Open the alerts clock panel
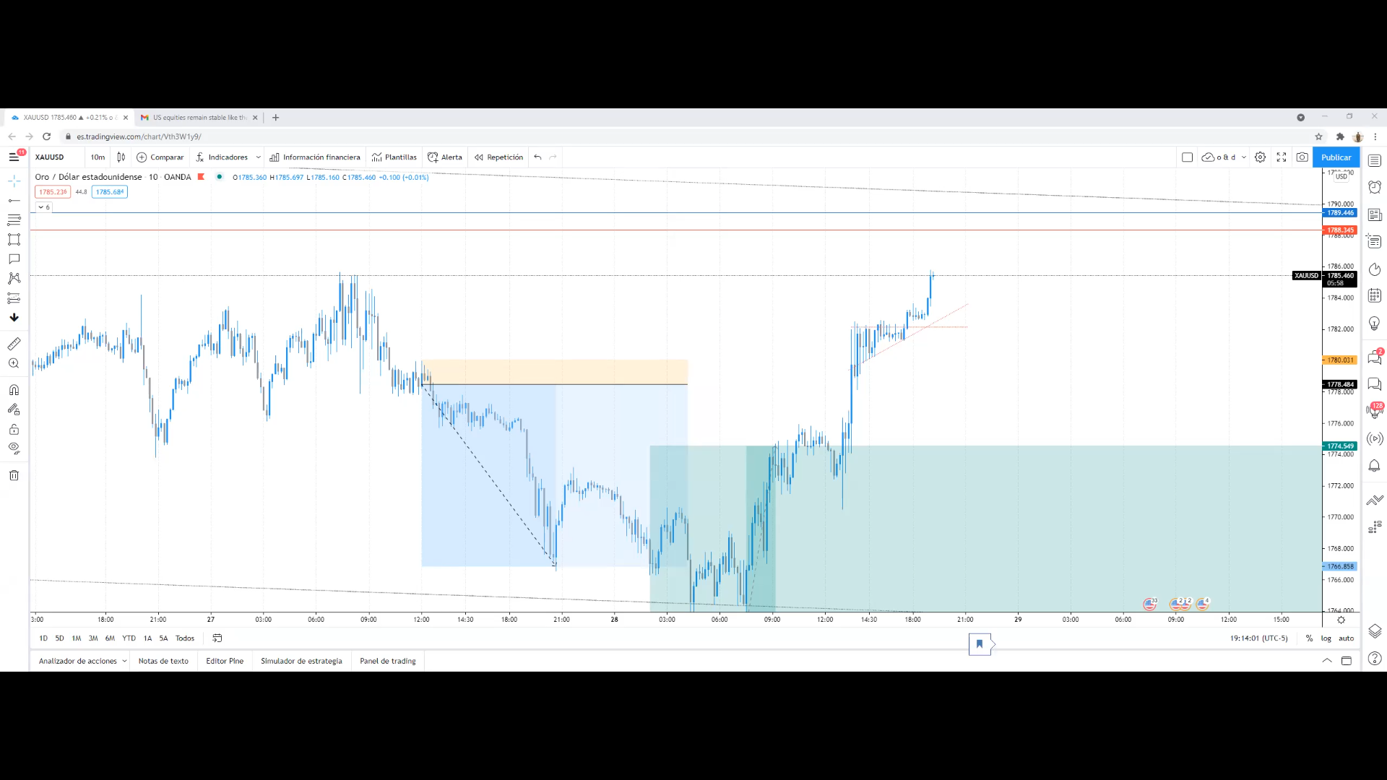Screen dimensions: 1387x780 pos(1374,187)
